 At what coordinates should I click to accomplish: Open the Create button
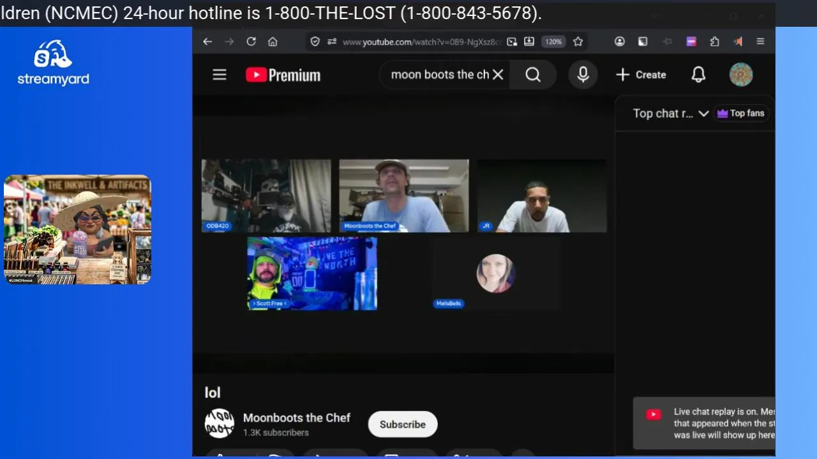(641, 75)
